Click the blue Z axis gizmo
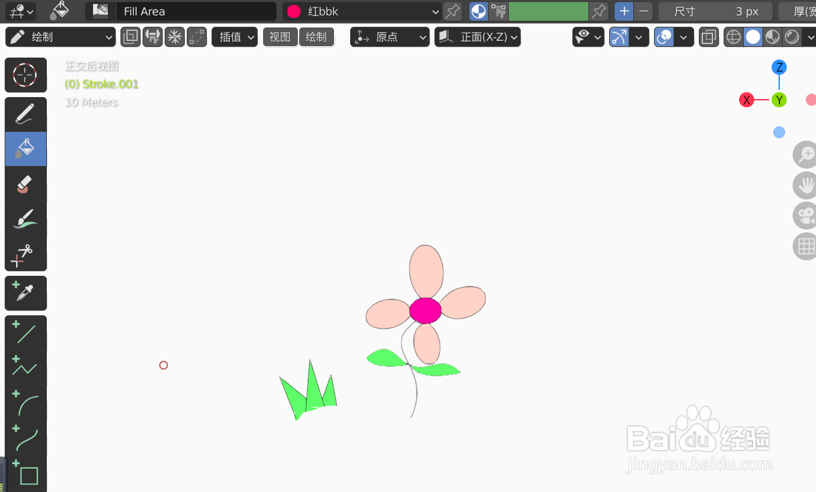This screenshot has width=816, height=492. [779, 67]
